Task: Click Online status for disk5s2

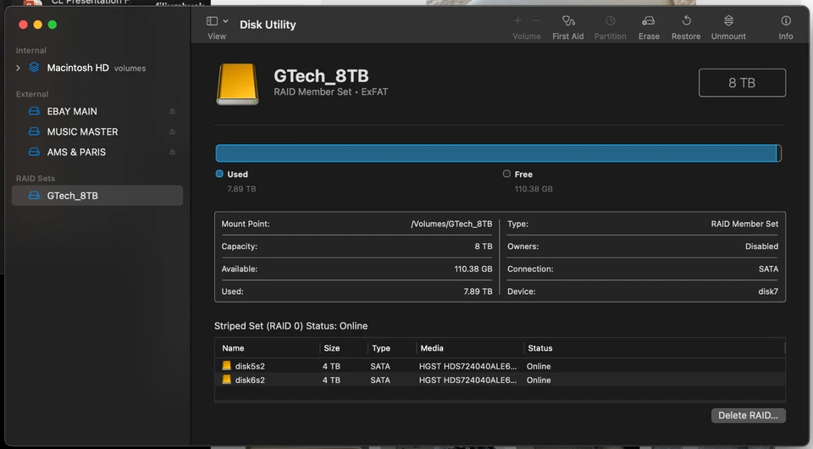Action: pyautogui.click(x=539, y=366)
